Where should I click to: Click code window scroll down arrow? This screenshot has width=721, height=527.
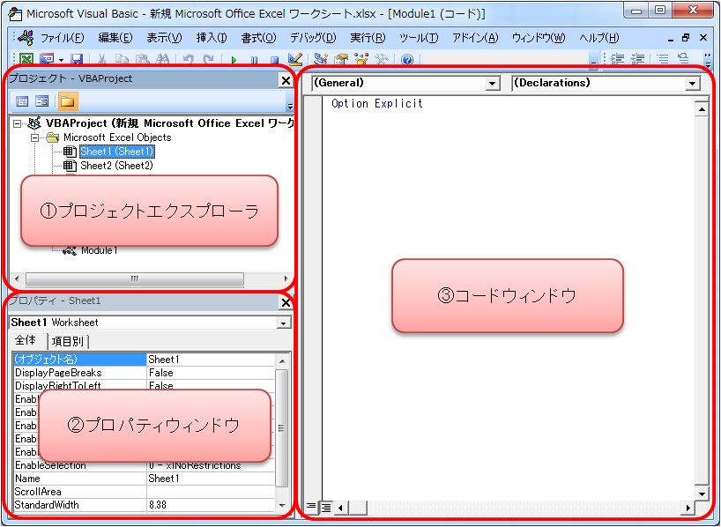(x=702, y=494)
